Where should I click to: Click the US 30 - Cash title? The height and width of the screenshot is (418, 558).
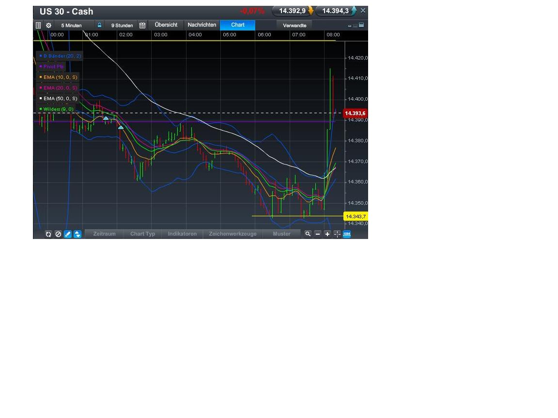click(66, 12)
